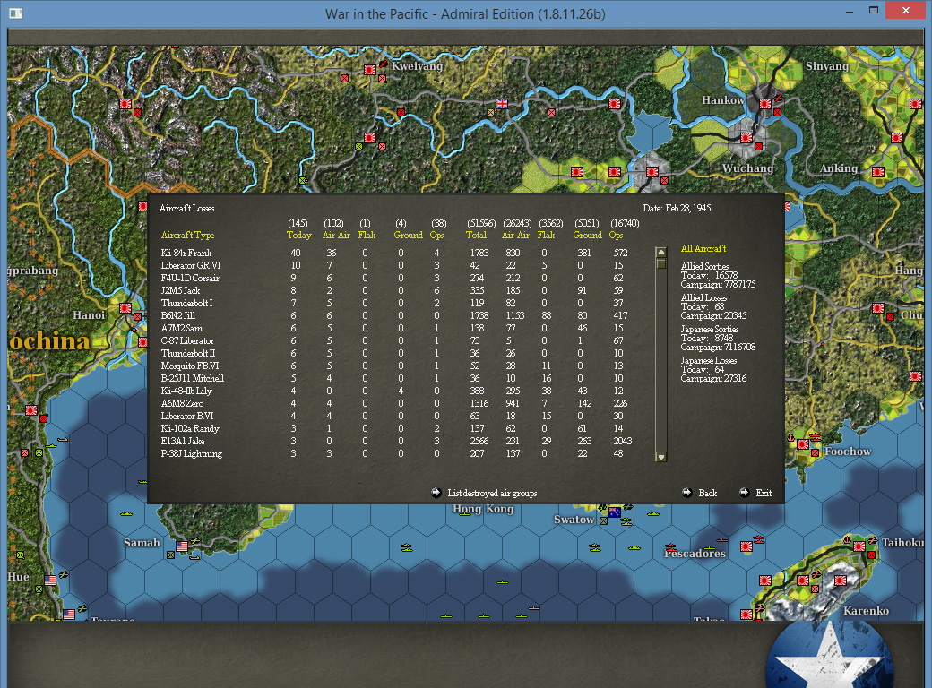932x688 pixels.
Task: Click the Australian flag base at Swatow
Action: coord(615,512)
